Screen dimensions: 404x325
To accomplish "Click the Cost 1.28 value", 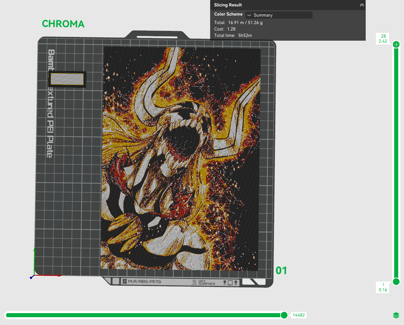I will 231,29.
